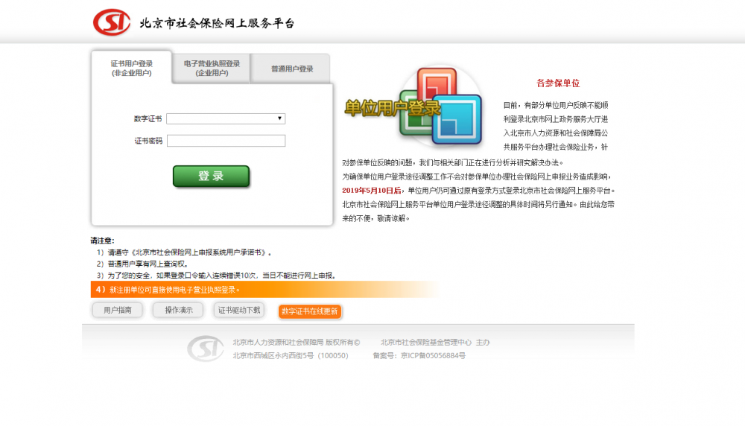The height and width of the screenshot is (426, 745).
Task: Expand the 数字证书 dropdown list
Action: (x=226, y=118)
